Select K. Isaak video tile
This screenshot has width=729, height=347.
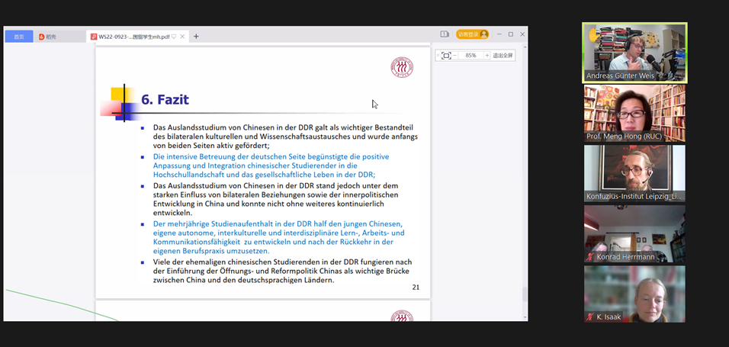click(x=634, y=294)
